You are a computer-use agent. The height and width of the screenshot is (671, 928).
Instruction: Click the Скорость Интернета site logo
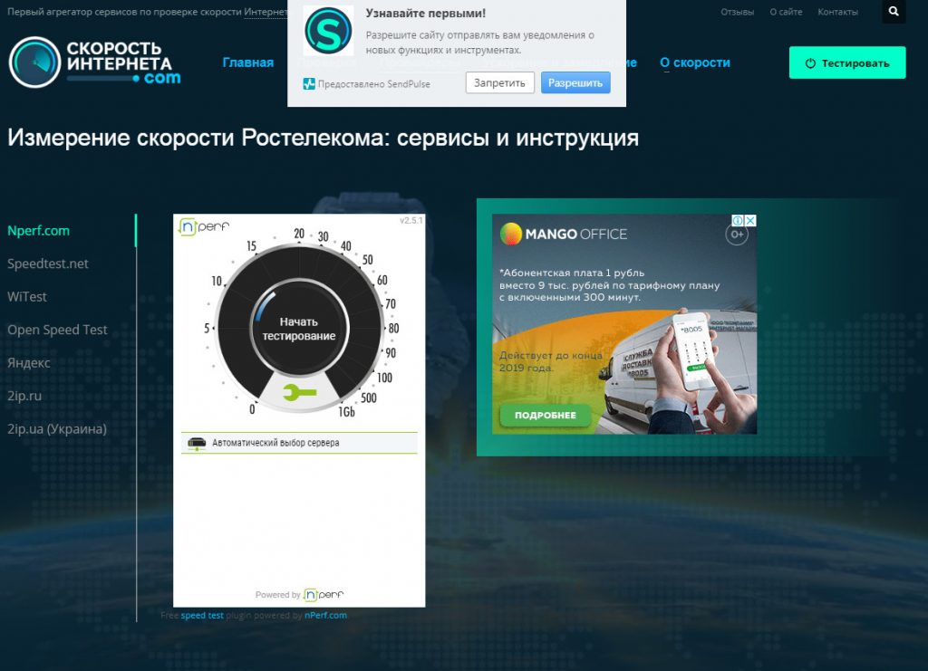[x=94, y=62]
